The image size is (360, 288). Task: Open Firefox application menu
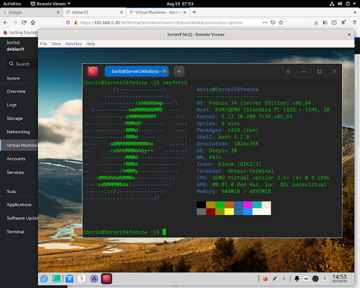pyautogui.click(x=355, y=22)
